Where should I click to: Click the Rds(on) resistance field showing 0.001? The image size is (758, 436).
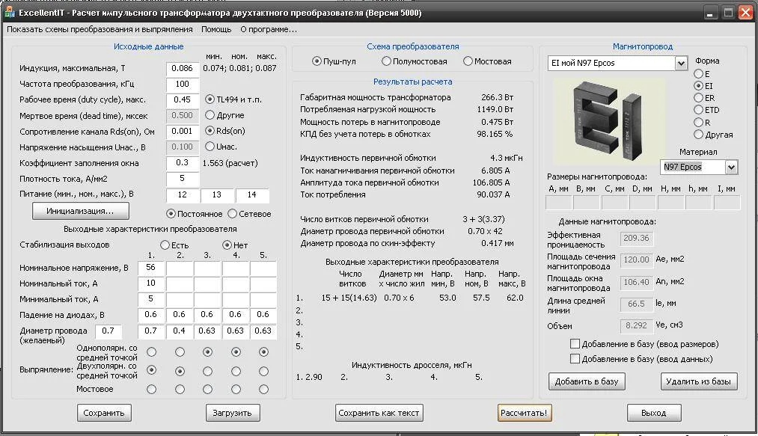(x=183, y=131)
